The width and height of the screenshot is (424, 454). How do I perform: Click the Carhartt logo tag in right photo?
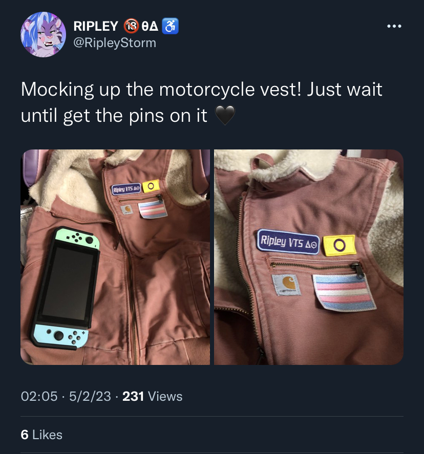286,285
